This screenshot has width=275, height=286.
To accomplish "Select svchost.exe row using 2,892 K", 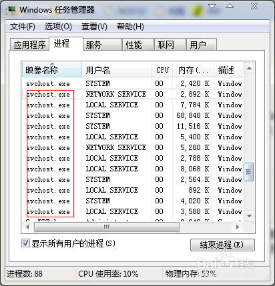I will click(x=133, y=94).
